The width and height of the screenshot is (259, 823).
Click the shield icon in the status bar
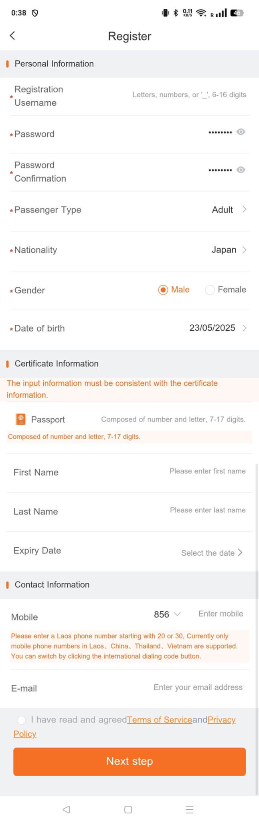[x=35, y=12]
